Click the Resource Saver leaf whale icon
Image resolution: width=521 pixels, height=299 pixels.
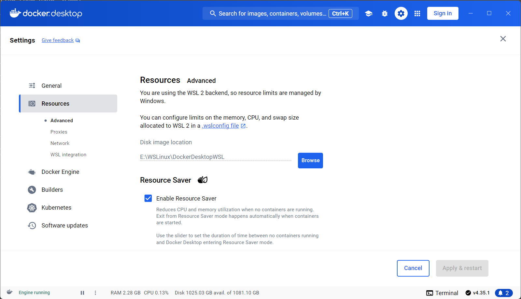[x=203, y=180]
